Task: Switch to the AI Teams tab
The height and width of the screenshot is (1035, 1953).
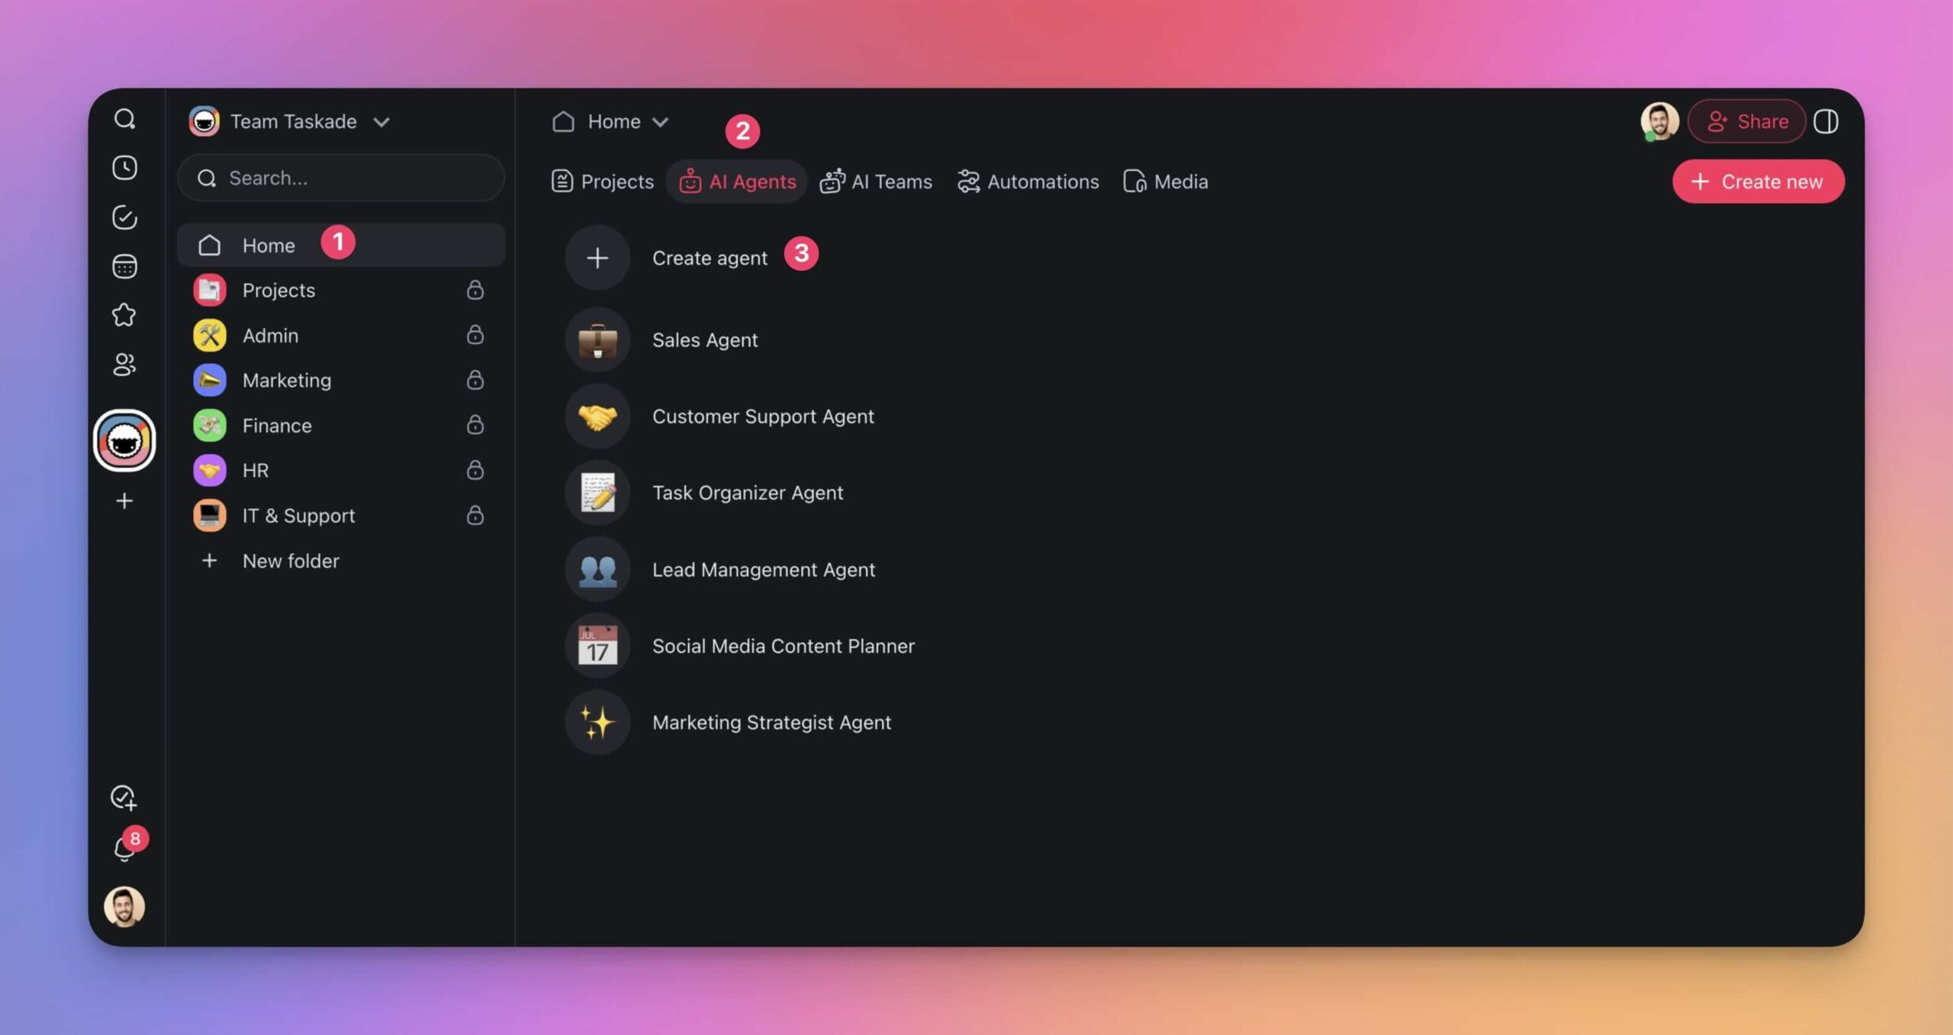Action: [x=876, y=182]
